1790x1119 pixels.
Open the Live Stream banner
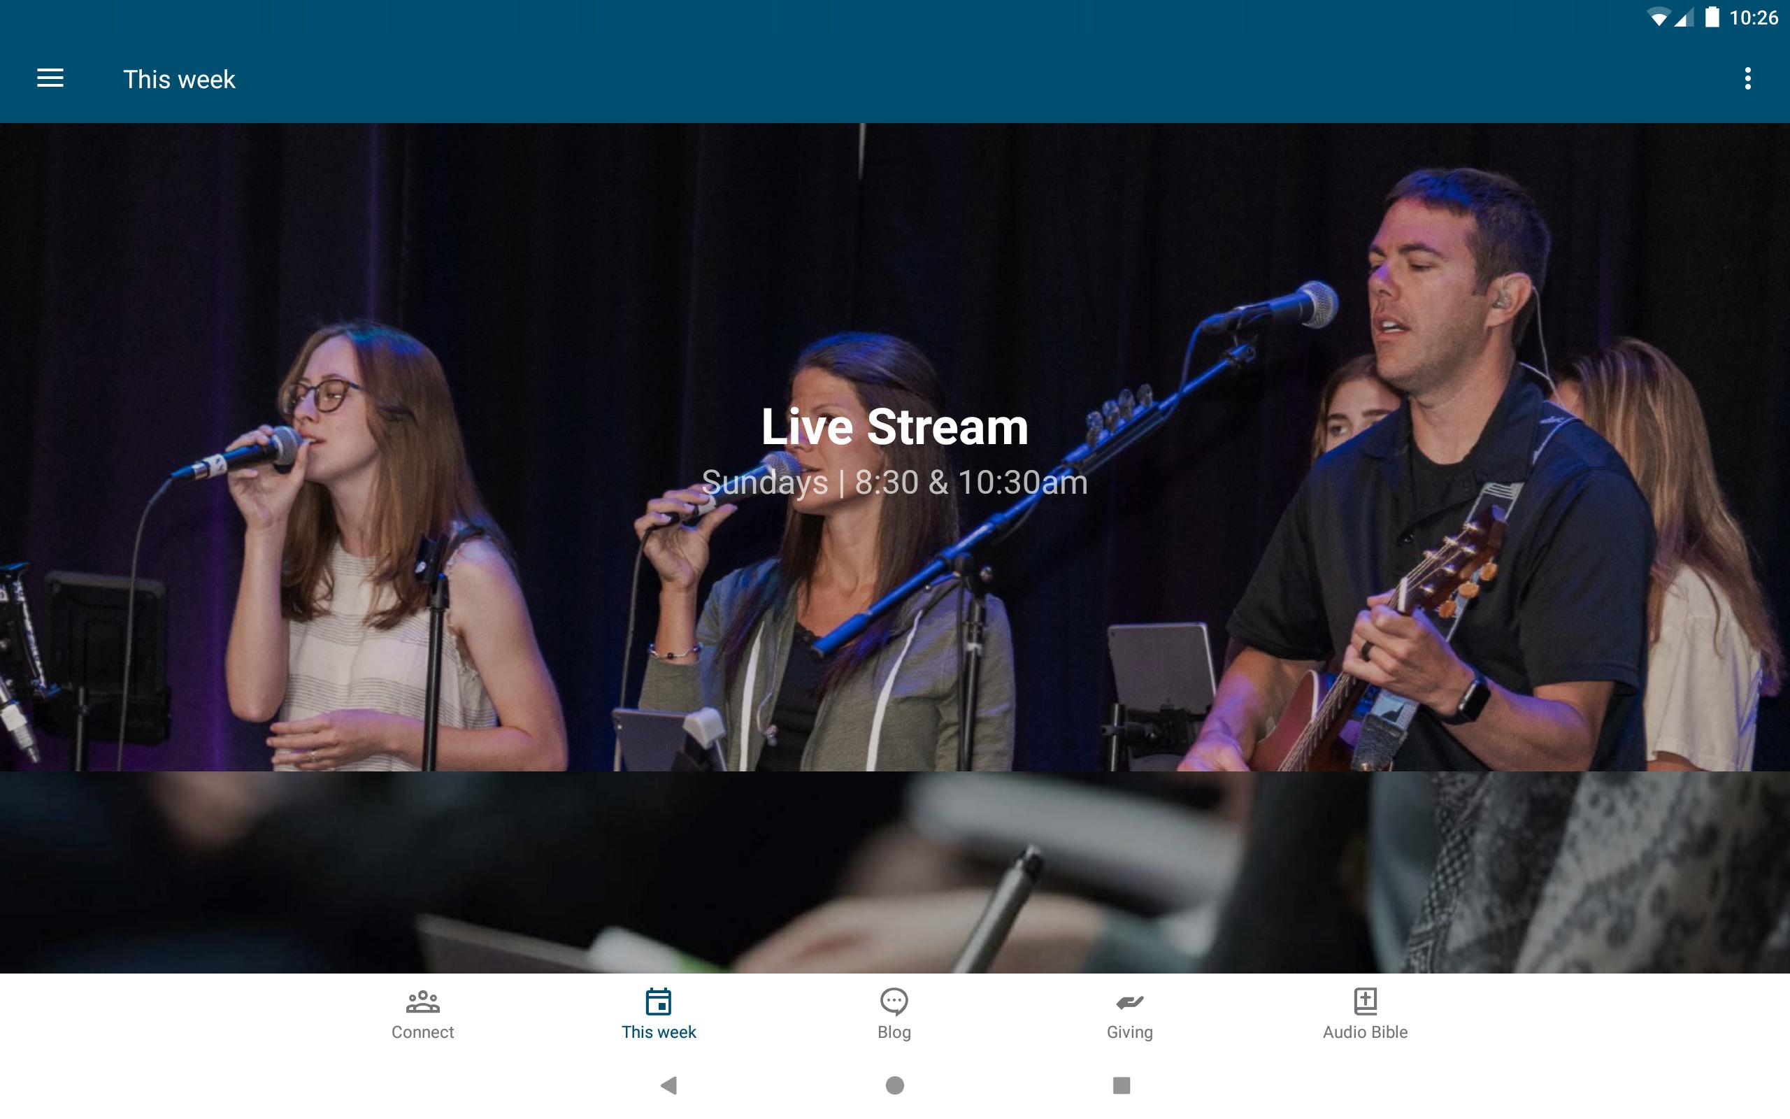coord(895,447)
